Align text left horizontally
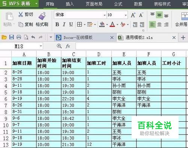Viewport: 188px width, 148px height. click(152, 24)
